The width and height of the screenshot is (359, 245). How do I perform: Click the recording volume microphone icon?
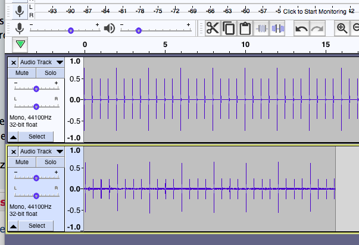click(20, 29)
